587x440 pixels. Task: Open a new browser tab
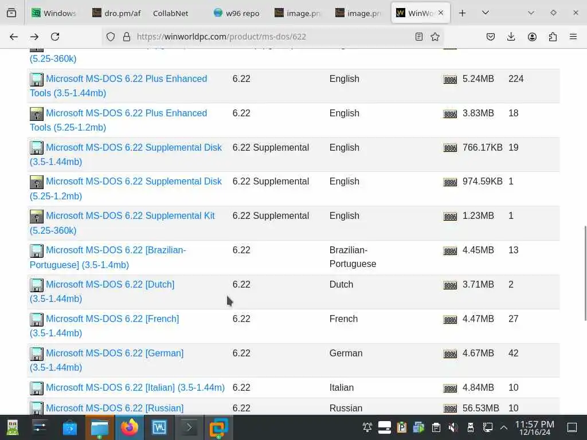(x=463, y=13)
